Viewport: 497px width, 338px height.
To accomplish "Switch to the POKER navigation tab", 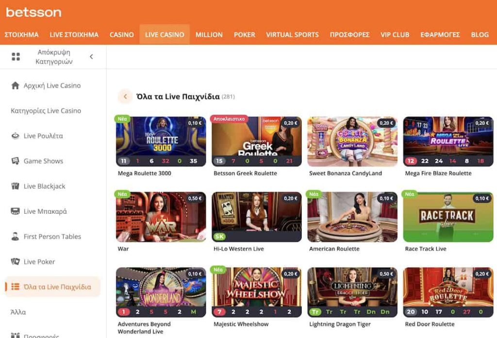I will tap(244, 34).
